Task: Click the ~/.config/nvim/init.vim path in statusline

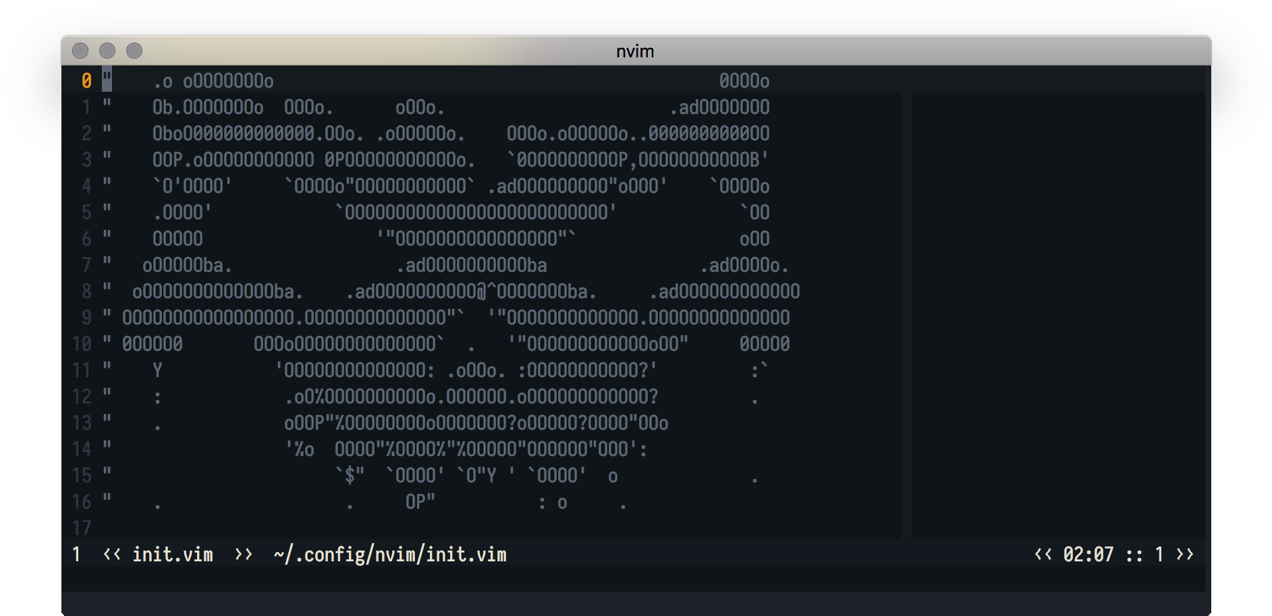Action: 390,555
